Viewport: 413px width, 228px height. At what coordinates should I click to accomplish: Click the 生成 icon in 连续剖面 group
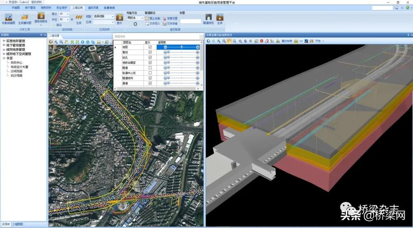tap(79, 17)
